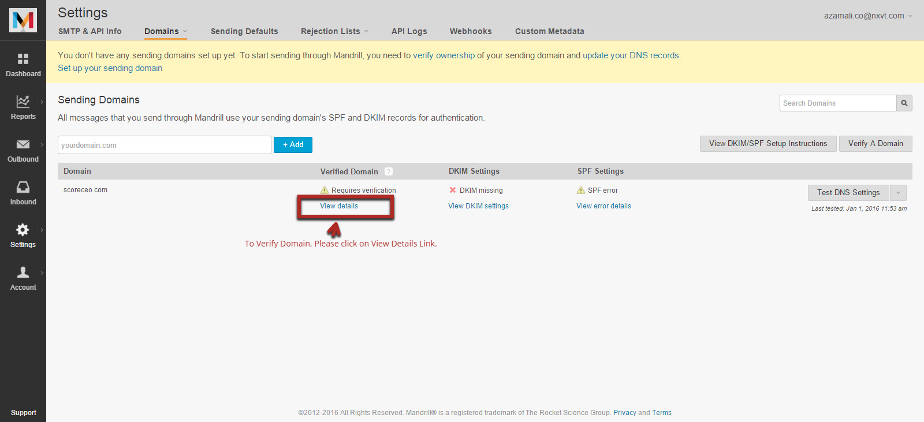This screenshot has height=422, width=924.
Task: Open the Privacy footer link
Action: [x=624, y=413]
